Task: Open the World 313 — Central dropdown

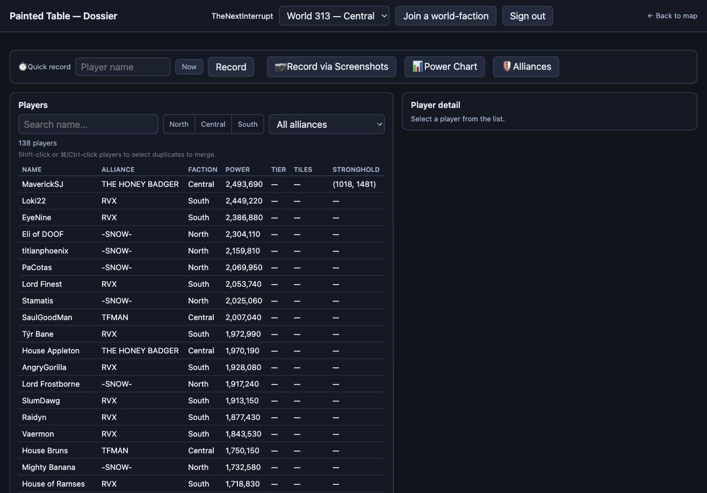Action: click(x=334, y=16)
